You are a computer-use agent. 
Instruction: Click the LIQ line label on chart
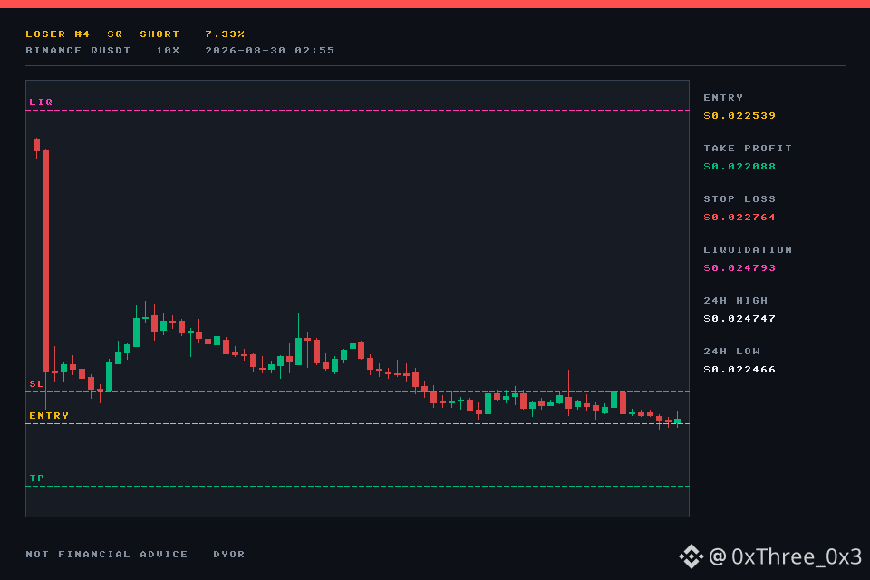(x=41, y=101)
